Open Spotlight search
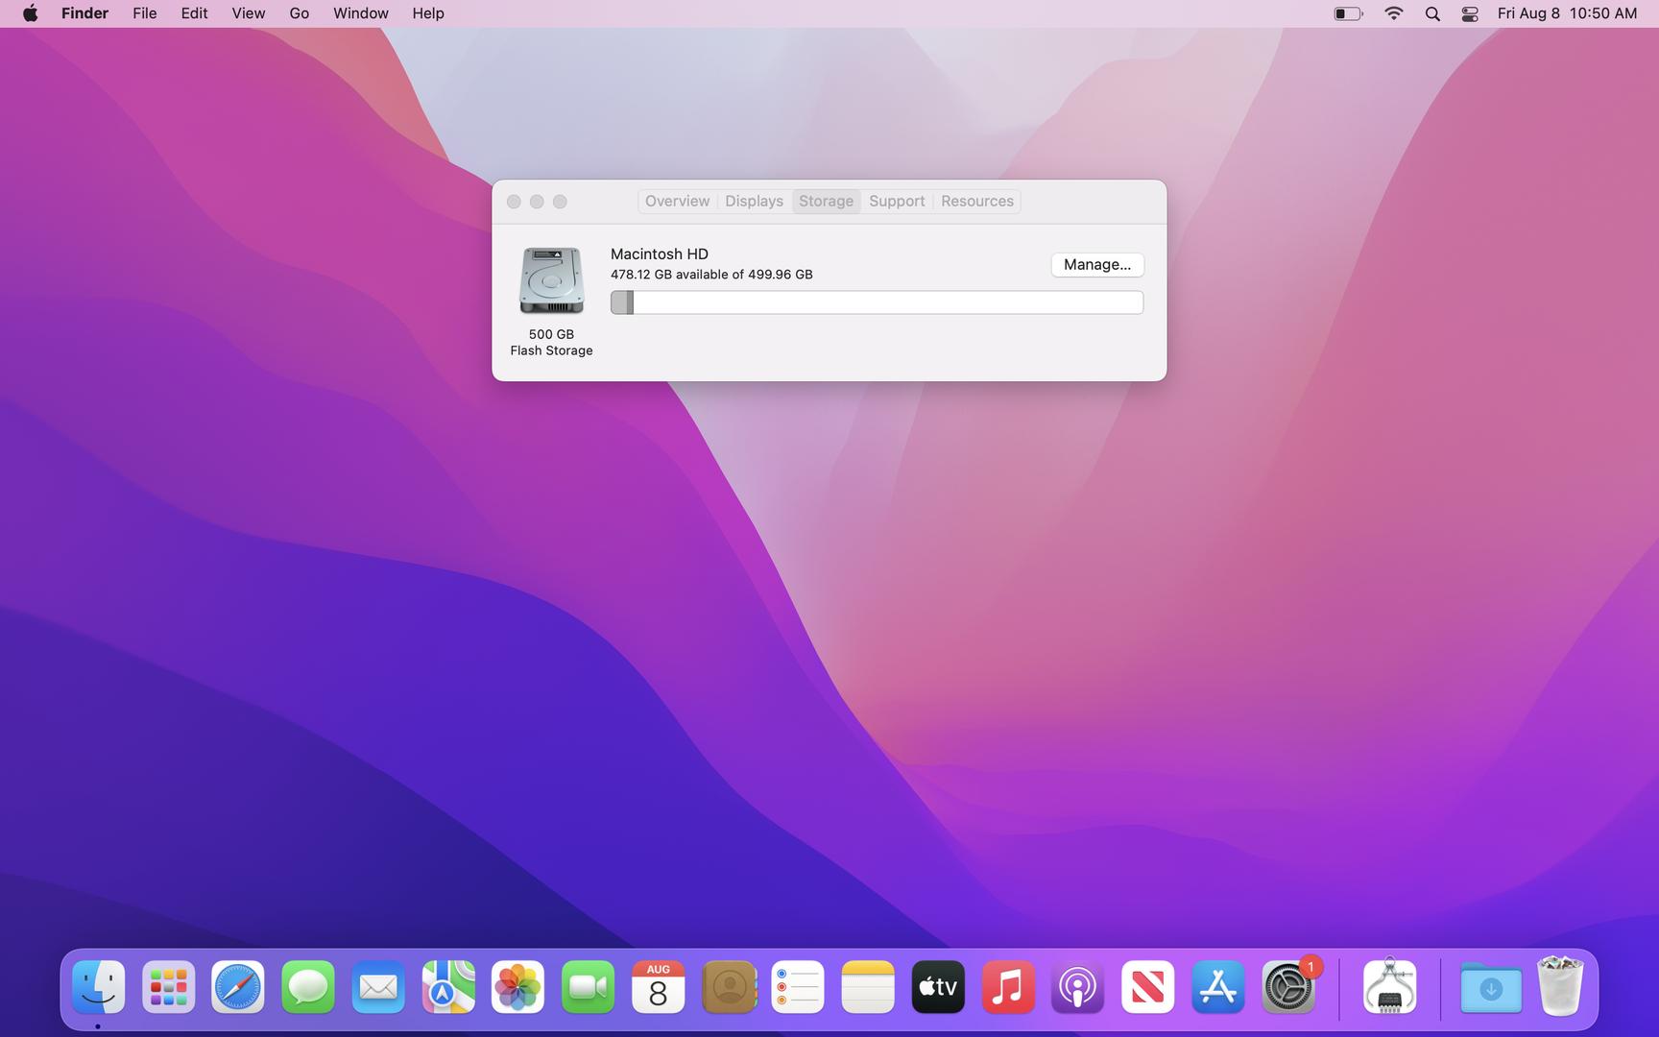1659x1037 pixels. [1432, 13]
